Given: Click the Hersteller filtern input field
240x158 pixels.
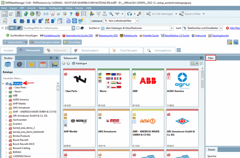Looking at the screenshot, I should [x=29, y=78].
